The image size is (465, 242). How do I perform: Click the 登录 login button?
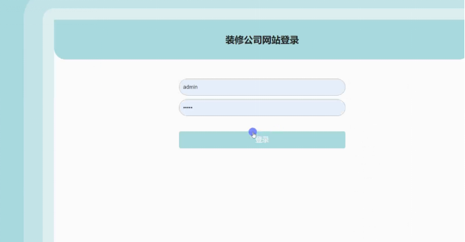point(262,140)
